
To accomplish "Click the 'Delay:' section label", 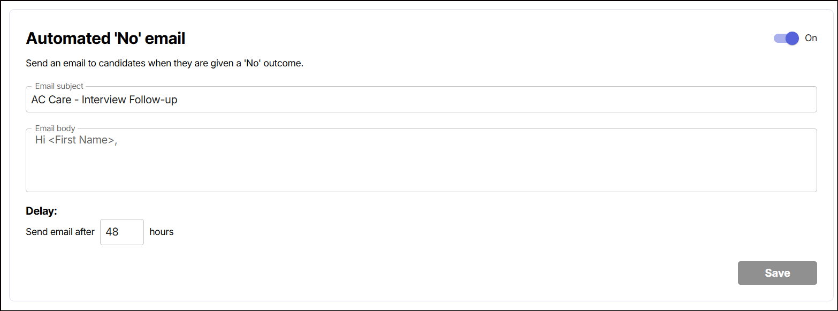I will point(41,211).
